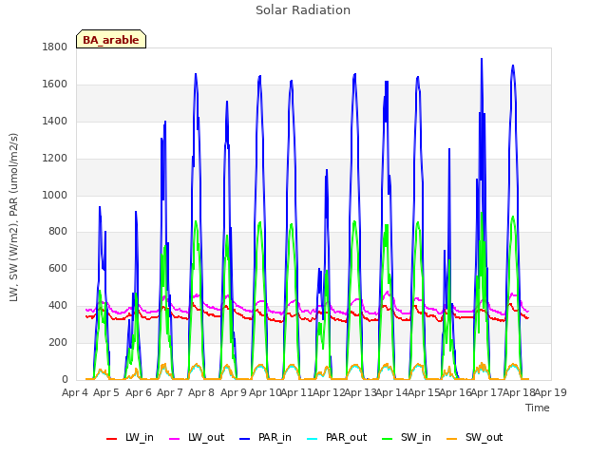Click the green SW_in legend swatch
608x456 pixels.
(x=388, y=439)
